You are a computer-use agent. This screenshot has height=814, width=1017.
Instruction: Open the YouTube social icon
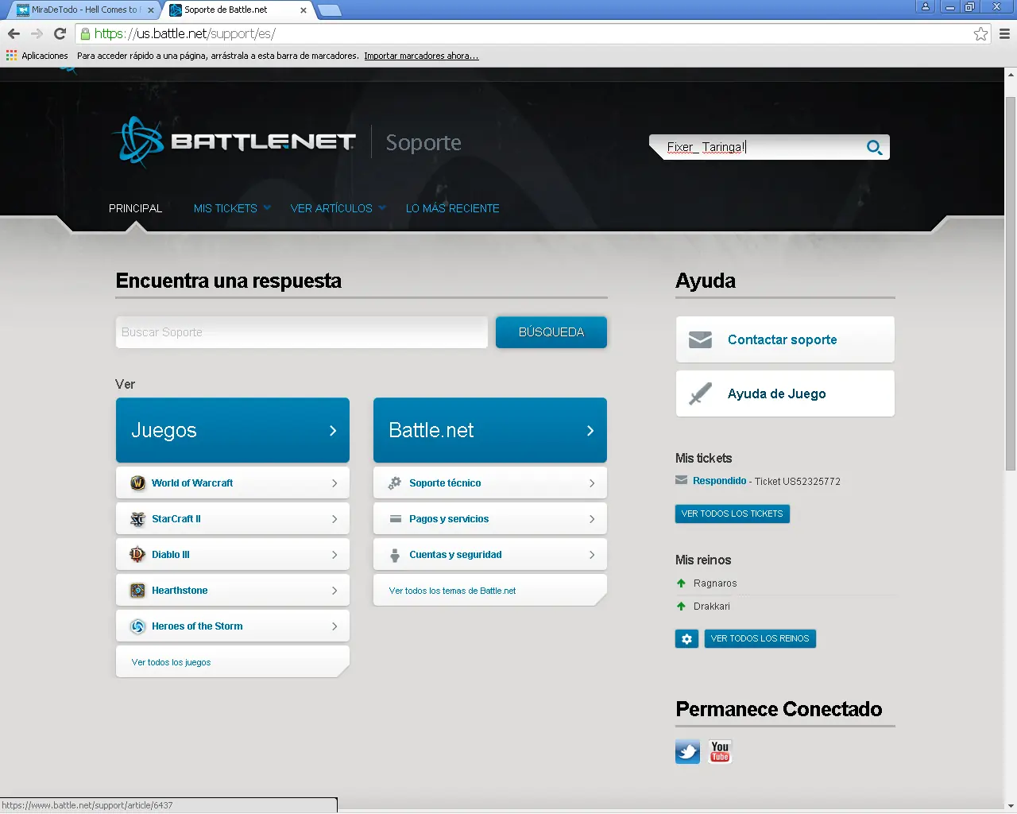click(720, 751)
